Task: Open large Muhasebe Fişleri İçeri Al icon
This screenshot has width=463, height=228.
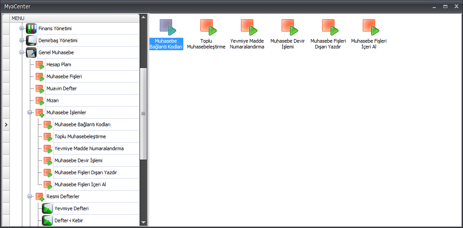Action: click(371, 27)
